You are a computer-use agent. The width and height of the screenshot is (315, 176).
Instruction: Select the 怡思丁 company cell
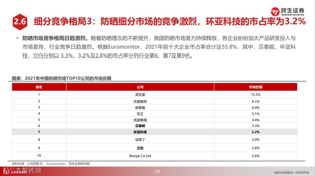coord(140,140)
